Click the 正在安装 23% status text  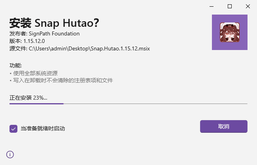click(x=28, y=97)
